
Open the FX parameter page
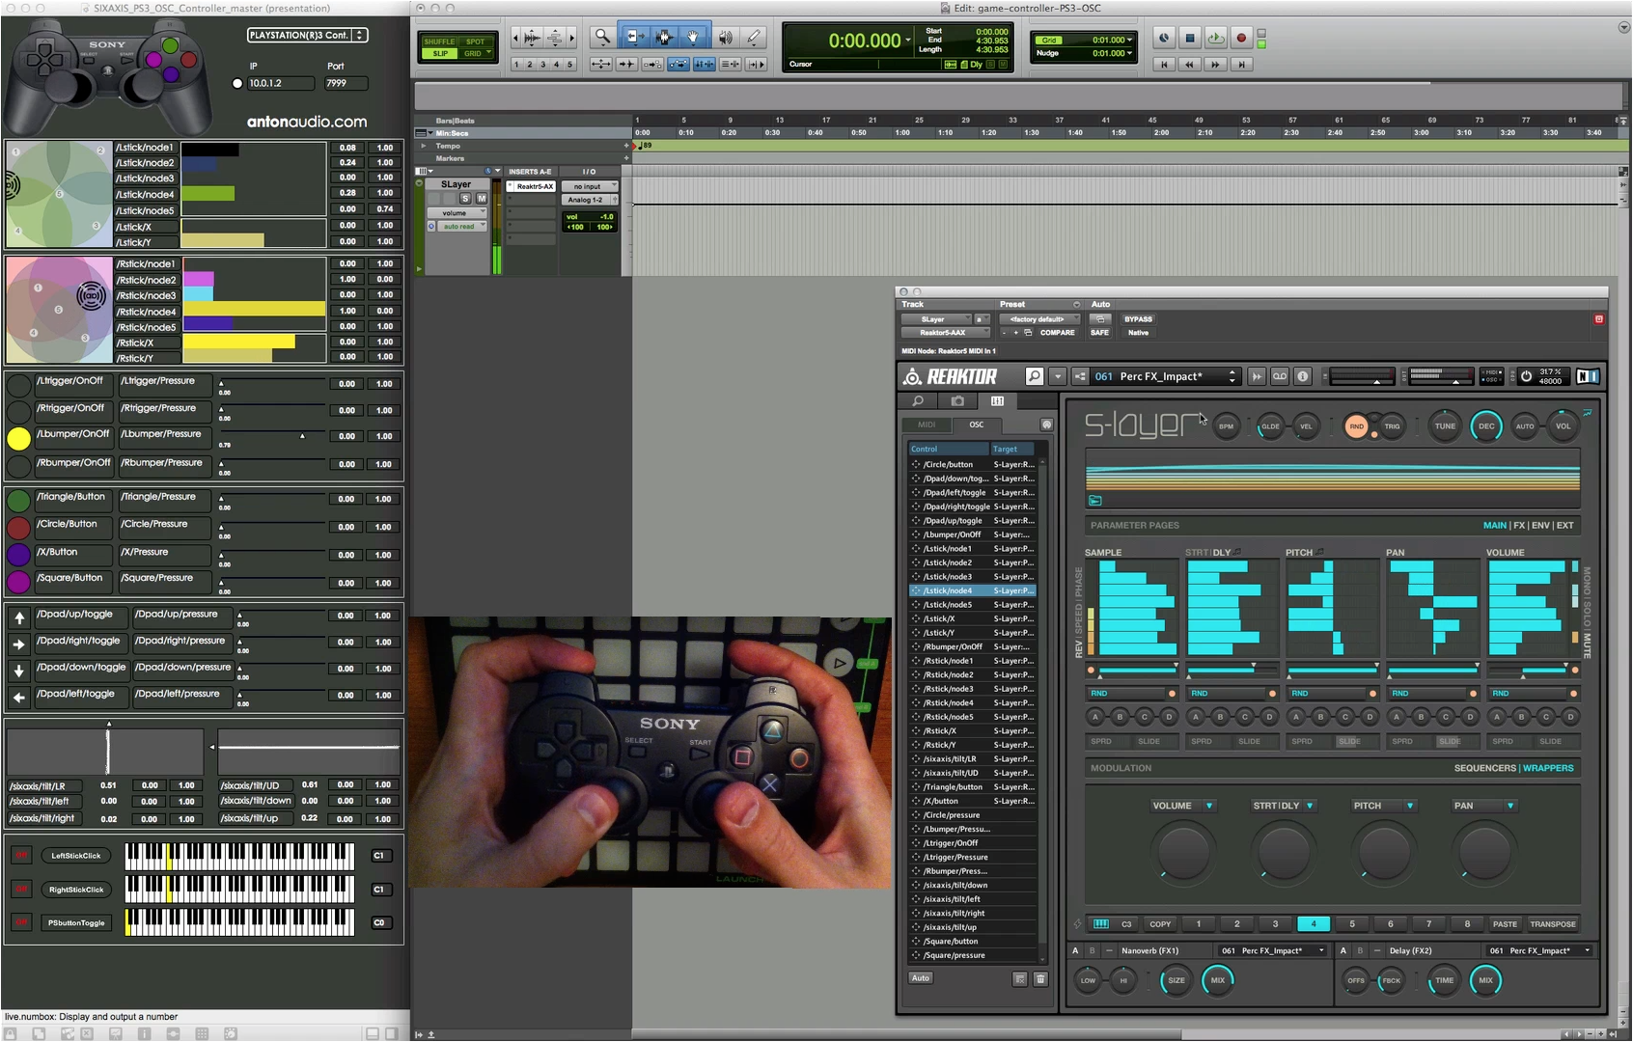click(x=1519, y=526)
